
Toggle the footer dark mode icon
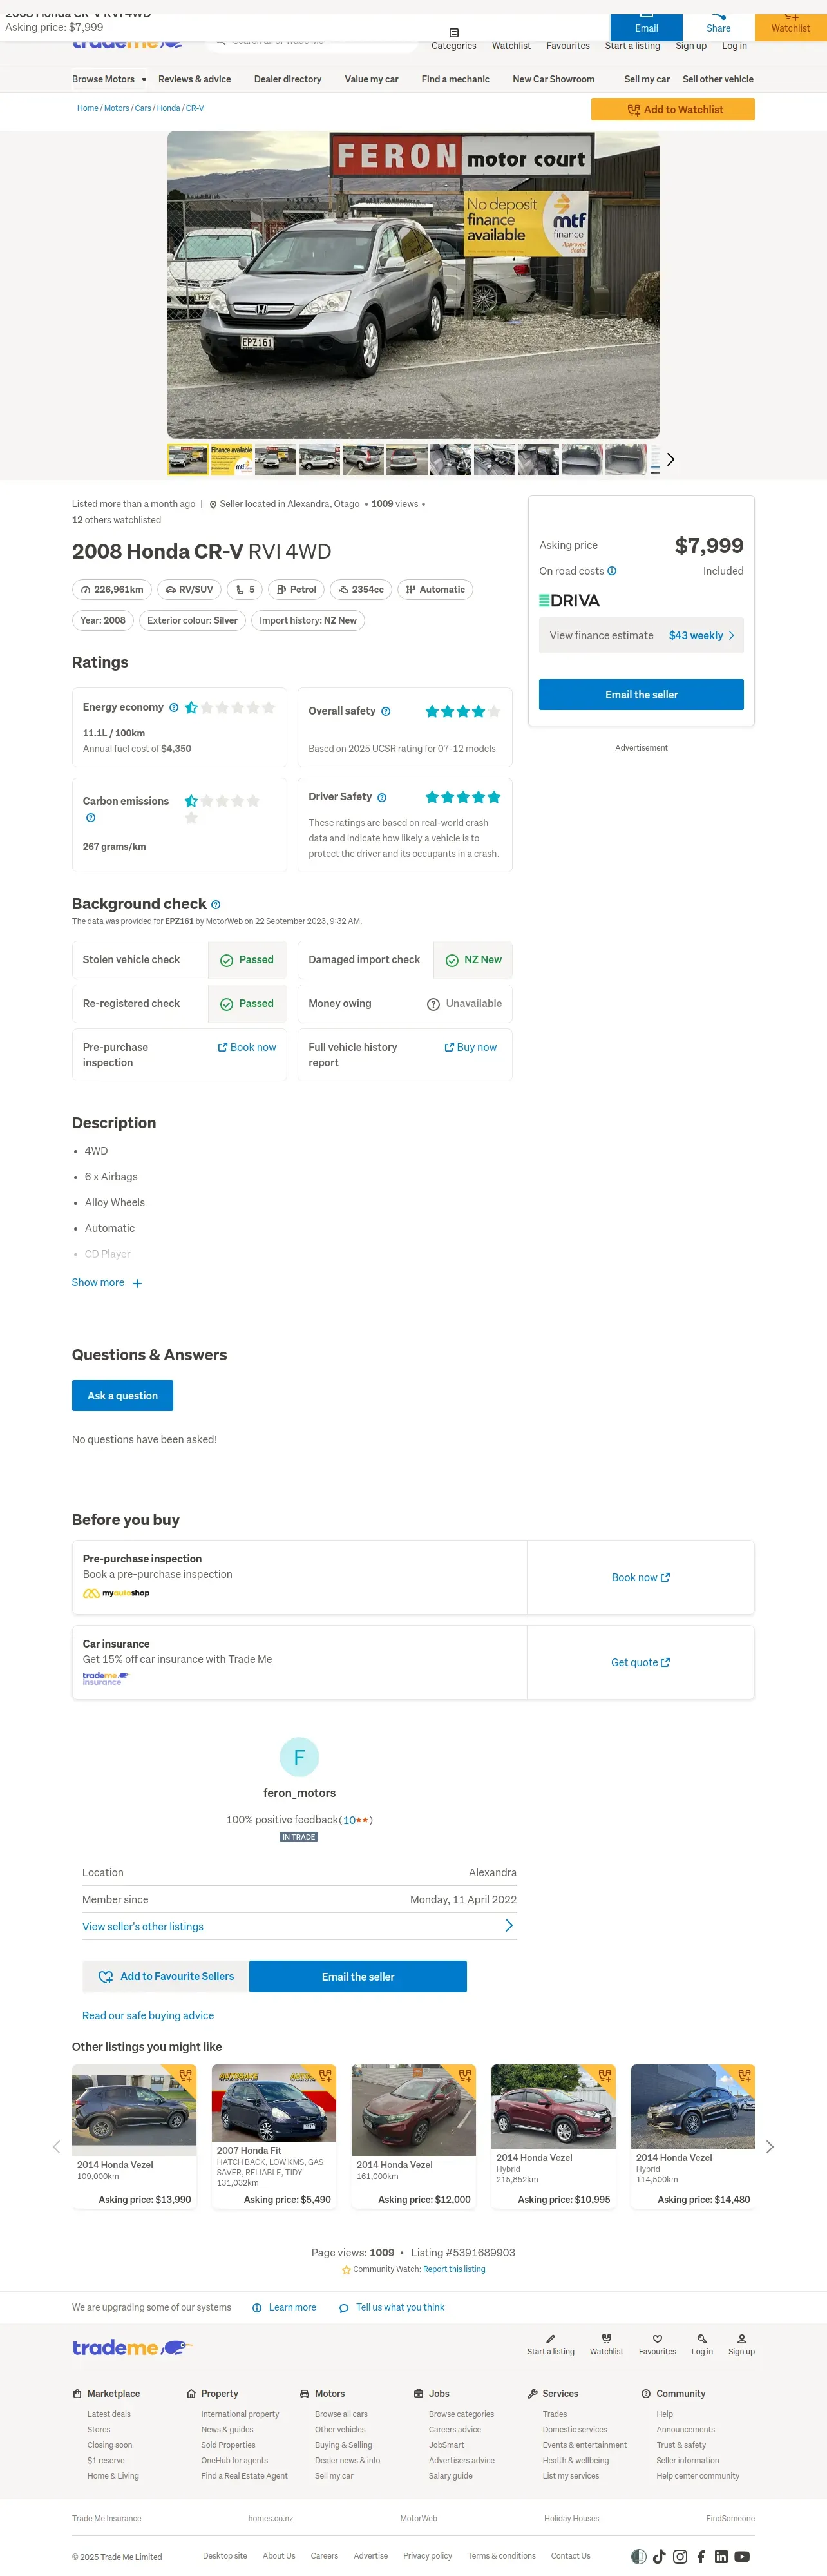click(x=639, y=2556)
